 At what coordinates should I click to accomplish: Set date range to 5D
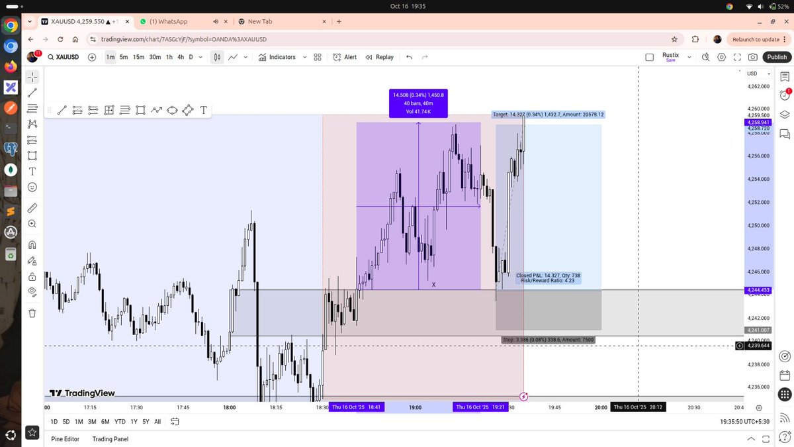coord(66,421)
